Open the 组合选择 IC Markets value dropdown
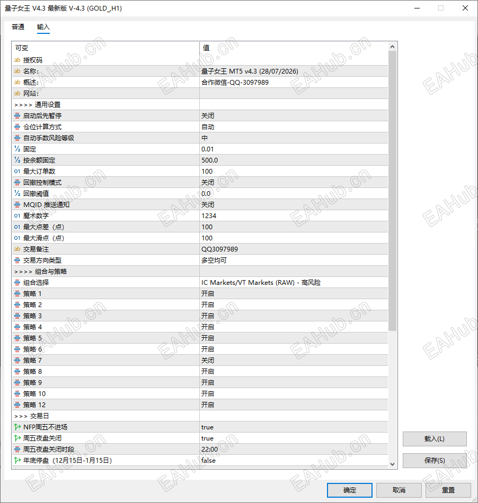This screenshot has width=478, height=503. [294, 282]
